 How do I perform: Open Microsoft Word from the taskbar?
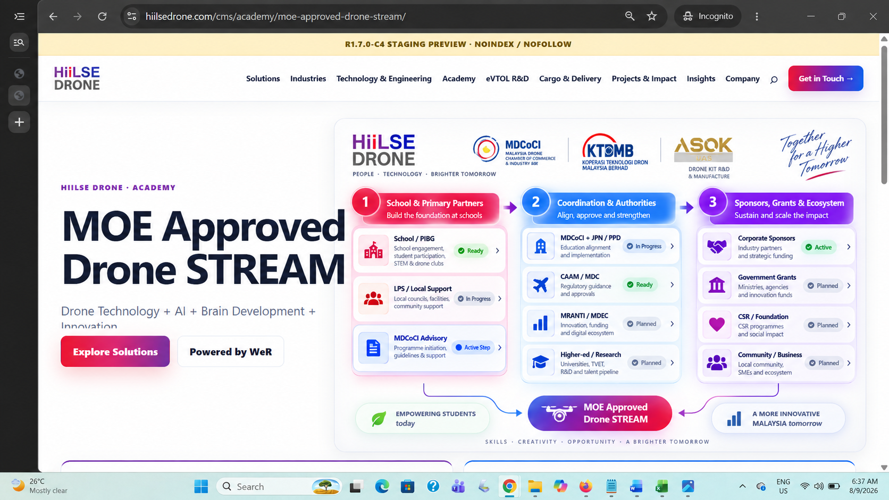[x=636, y=486]
